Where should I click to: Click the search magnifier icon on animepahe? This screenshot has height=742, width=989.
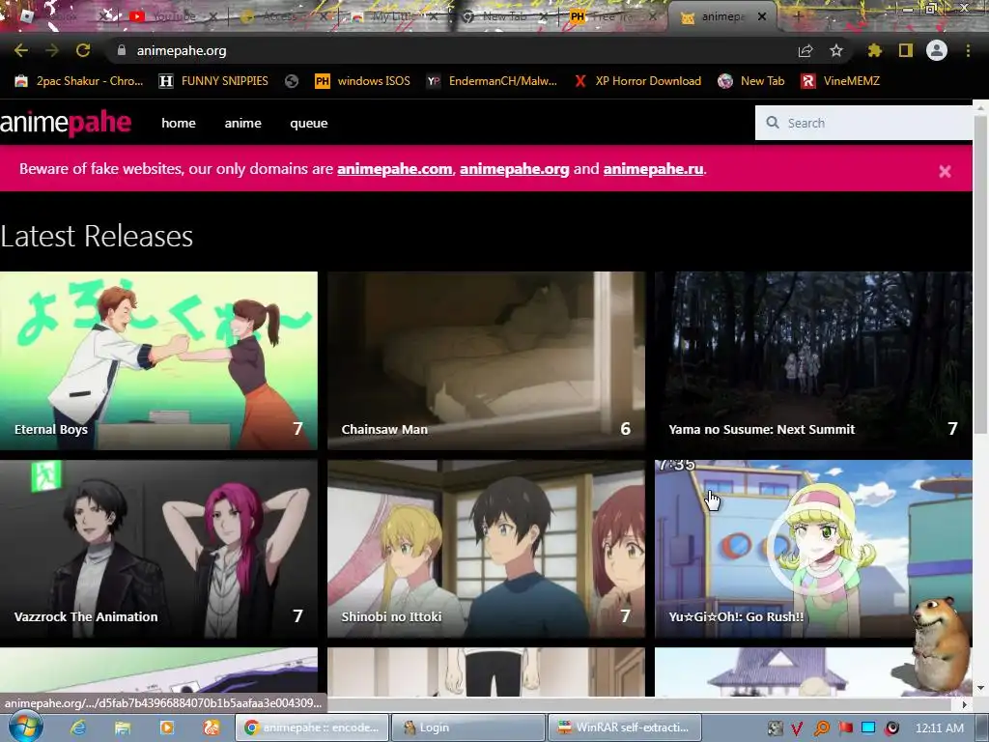[772, 123]
